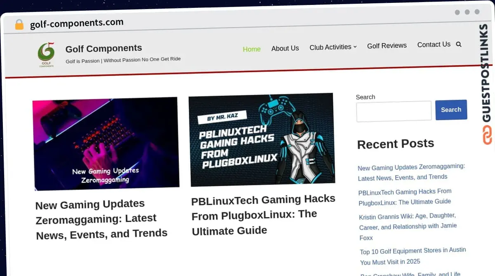Viewport: 495px width, 276px height.
Task: Expand the Club Activities dropdown chevron
Action: (x=355, y=47)
